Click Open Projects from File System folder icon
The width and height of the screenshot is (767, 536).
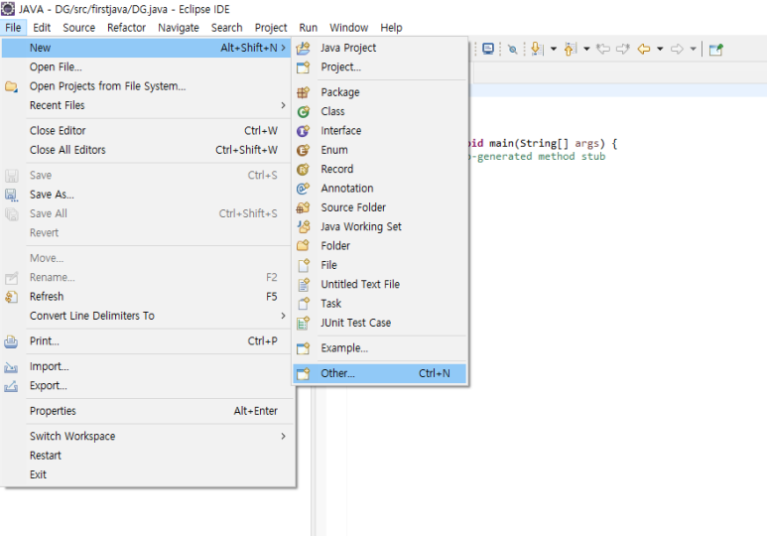(11, 86)
